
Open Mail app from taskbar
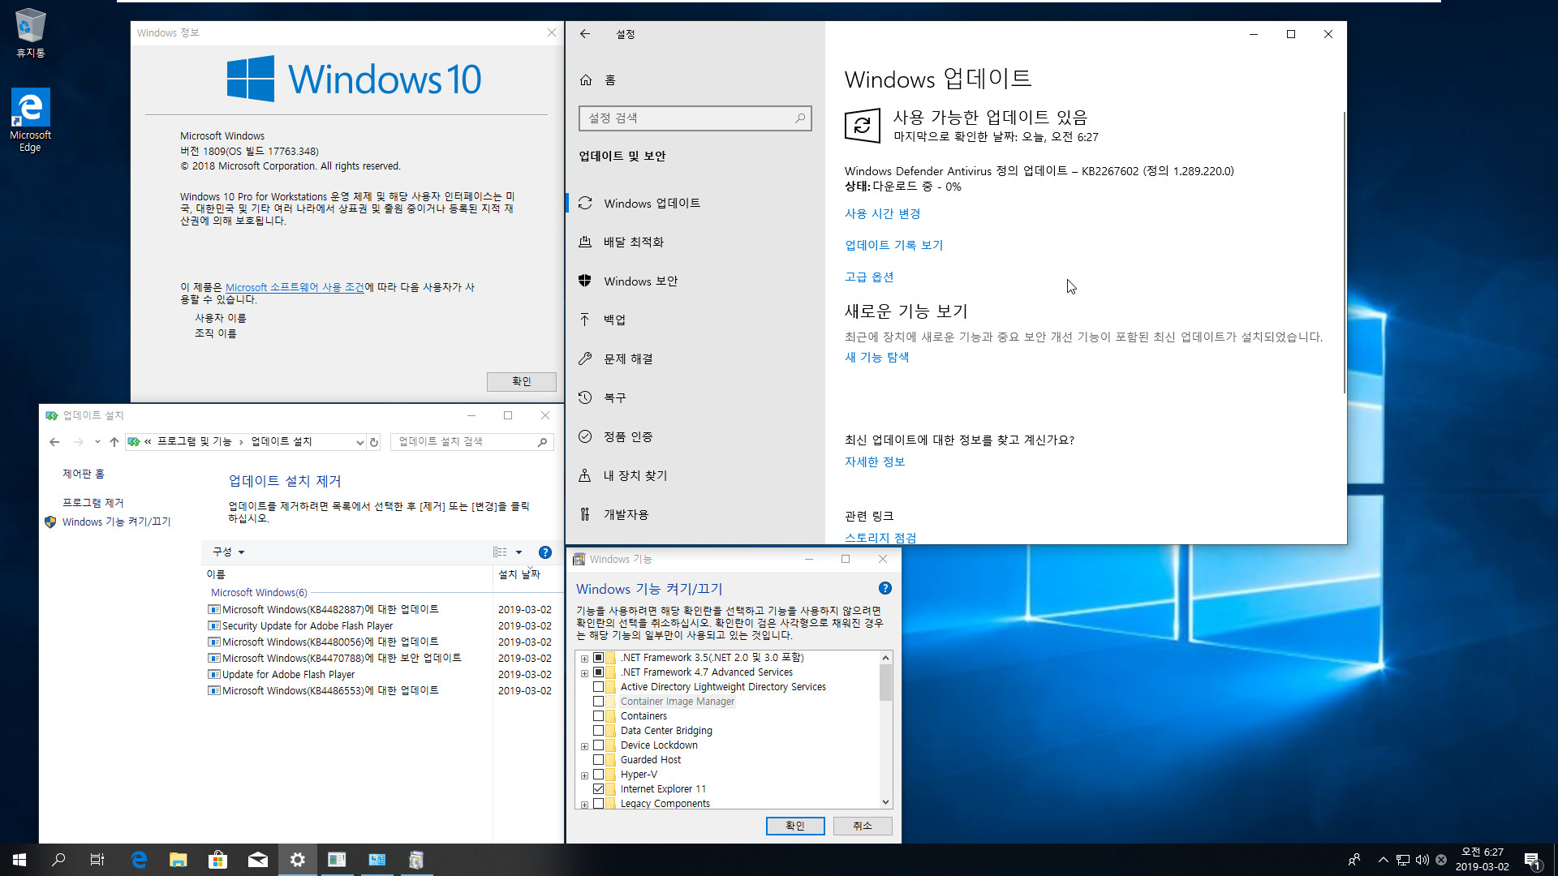tap(257, 860)
